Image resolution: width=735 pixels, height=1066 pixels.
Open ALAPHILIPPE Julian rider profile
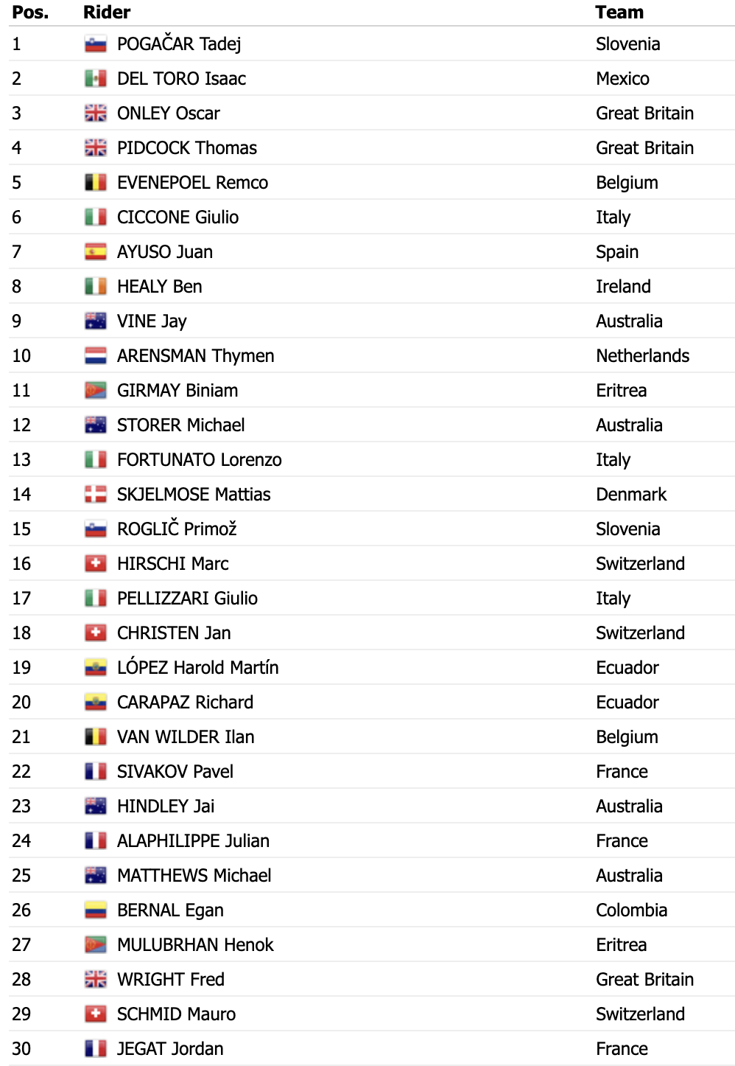tap(193, 841)
